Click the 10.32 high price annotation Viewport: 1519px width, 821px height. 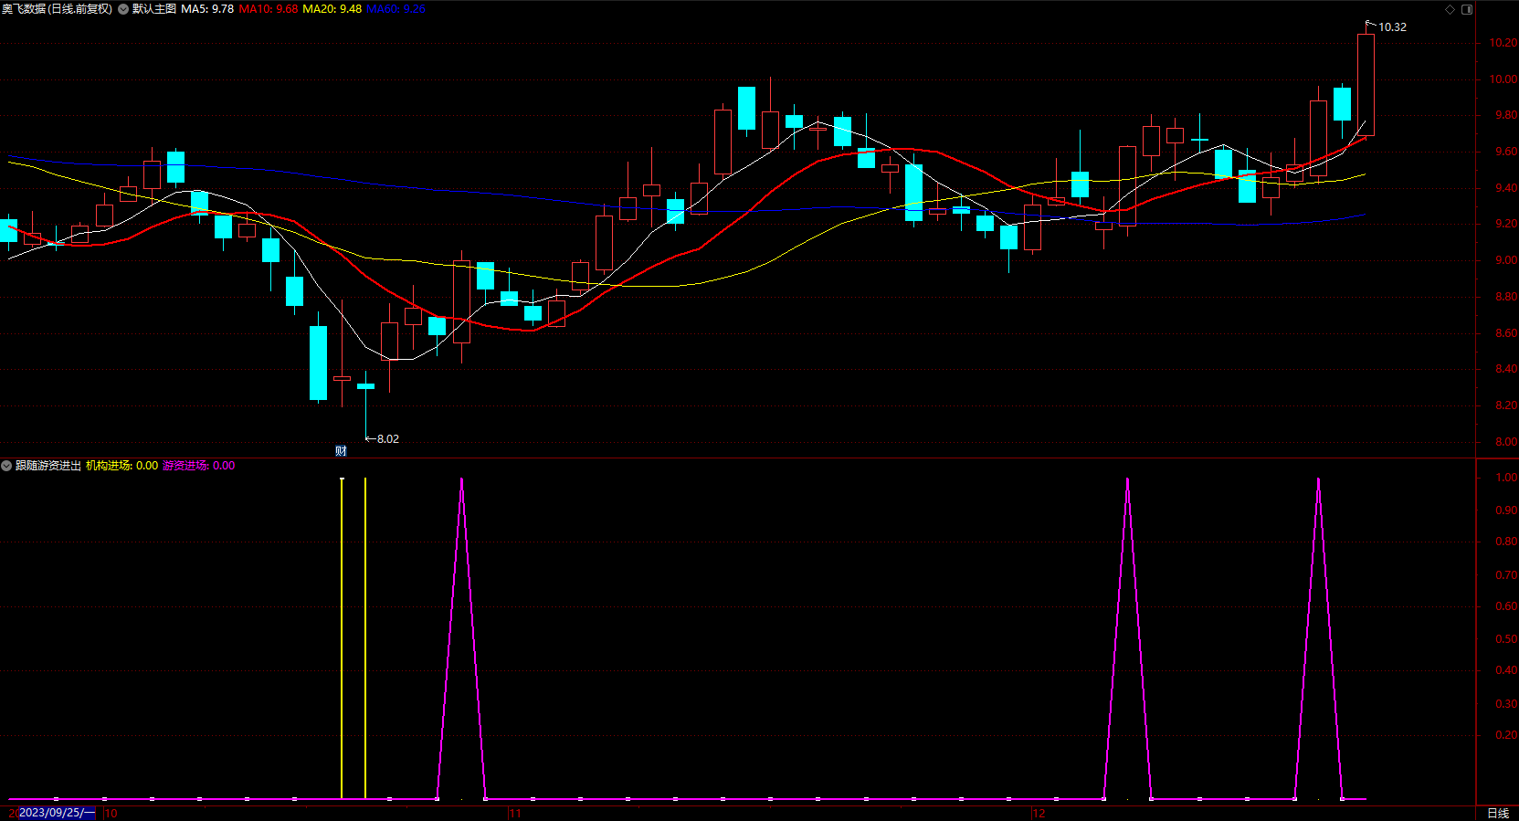(x=1392, y=27)
